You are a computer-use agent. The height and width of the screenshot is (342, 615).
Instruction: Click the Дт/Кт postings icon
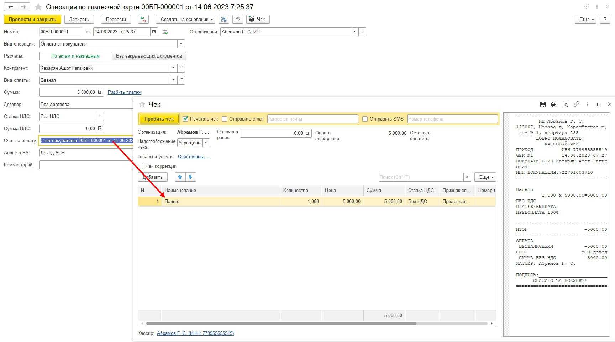coord(143,19)
